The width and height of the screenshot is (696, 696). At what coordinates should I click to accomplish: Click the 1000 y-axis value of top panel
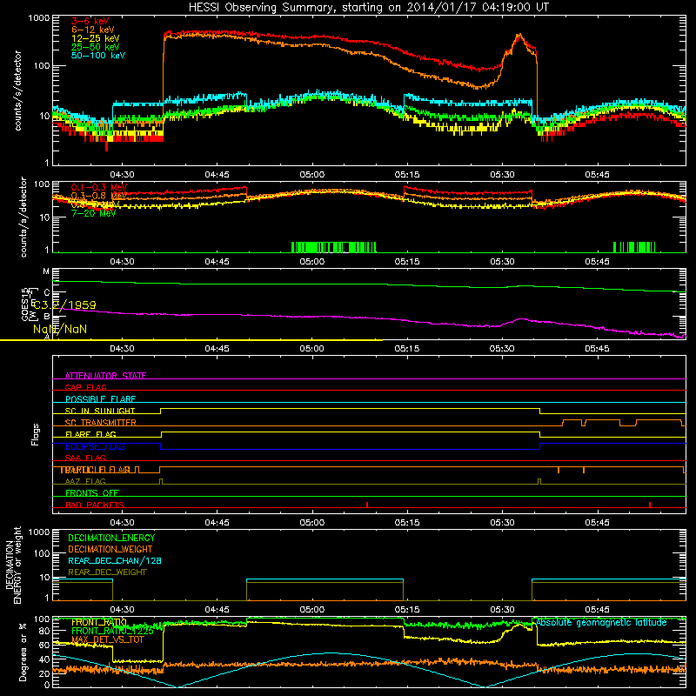coord(39,18)
